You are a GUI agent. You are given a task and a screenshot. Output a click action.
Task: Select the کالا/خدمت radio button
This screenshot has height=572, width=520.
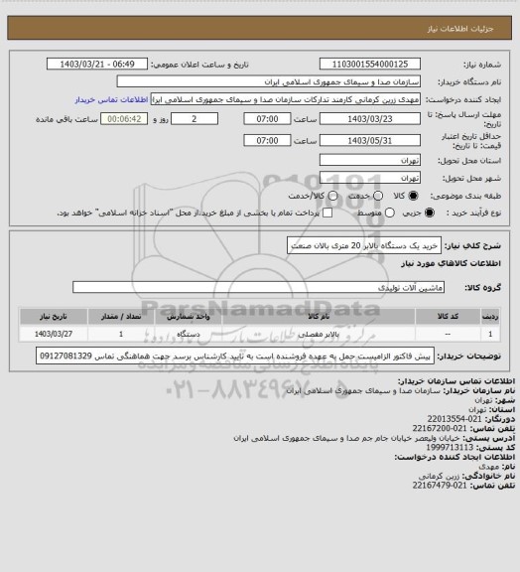[332, 196]
